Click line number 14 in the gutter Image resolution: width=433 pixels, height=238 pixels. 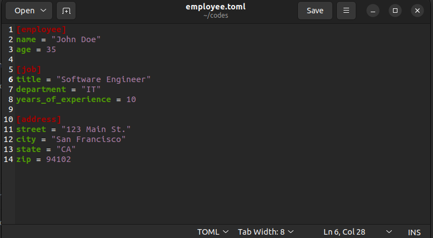tap(8, 159)
